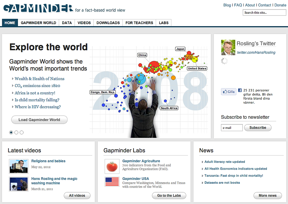The height and width of the screenshot is (204, 288).
Task: Click the Rosling's Twitter heading
Action: point(256,44)
